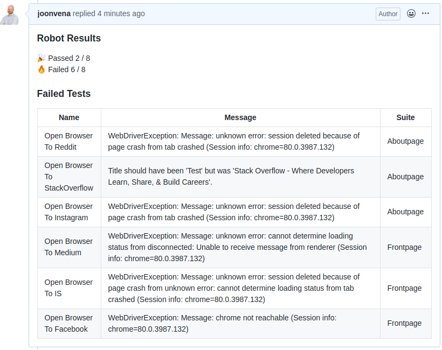442x350 pixels.
Task: Open the comment options ellipsis menu
Action: (425, 13)
